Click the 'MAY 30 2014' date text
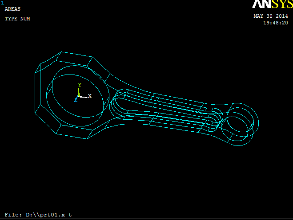293x220 pixels. coord(271,16)
